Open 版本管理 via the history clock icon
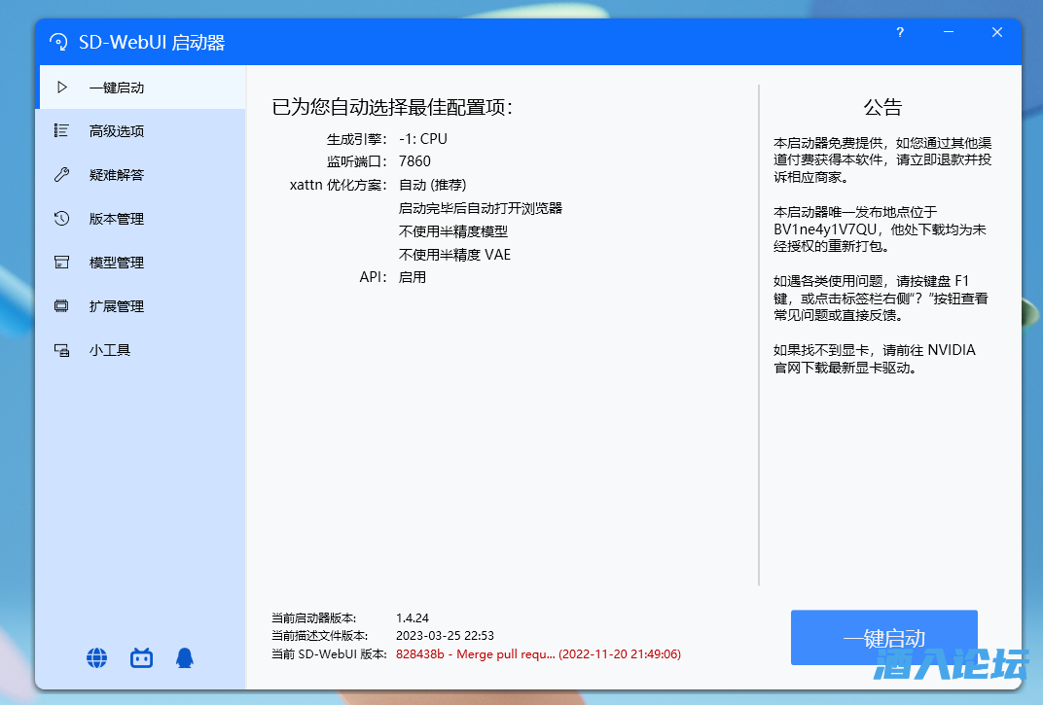This screenshot has width=1043, height=705. pyautogui.click(x=62, y=219)
